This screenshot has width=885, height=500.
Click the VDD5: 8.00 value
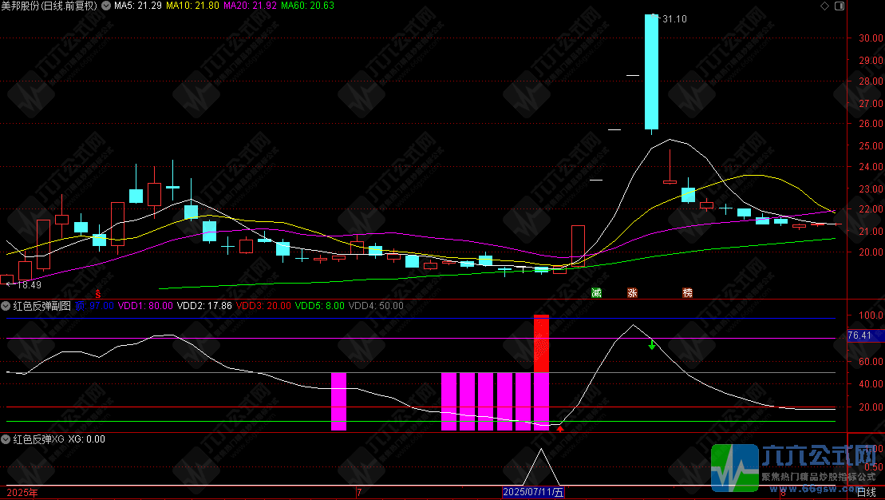tap(319, 306)
